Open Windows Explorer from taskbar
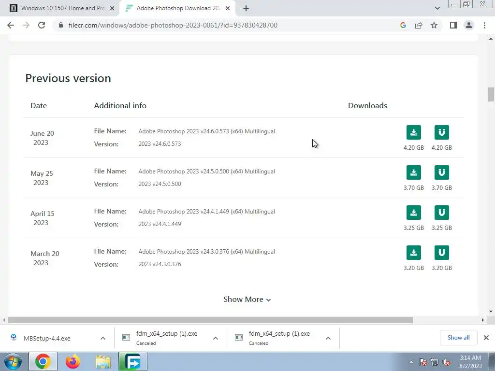The width and height of the screenshot is (495, 371). pos(103,361)
